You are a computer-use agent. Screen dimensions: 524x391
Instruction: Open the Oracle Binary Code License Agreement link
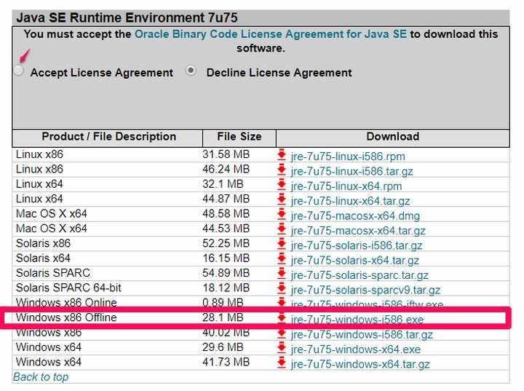271,34
